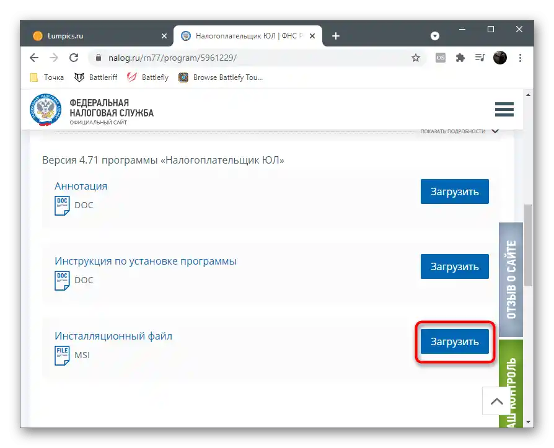Go forward in browser history
Viewport: 554px width, 448px height.
pyautogui.click(x=54, y=58)
